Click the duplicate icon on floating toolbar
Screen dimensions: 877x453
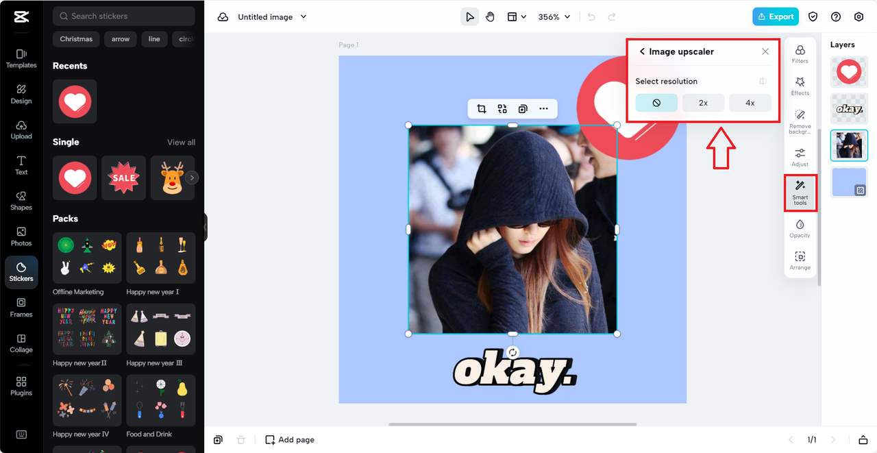[x=523, y=109]
